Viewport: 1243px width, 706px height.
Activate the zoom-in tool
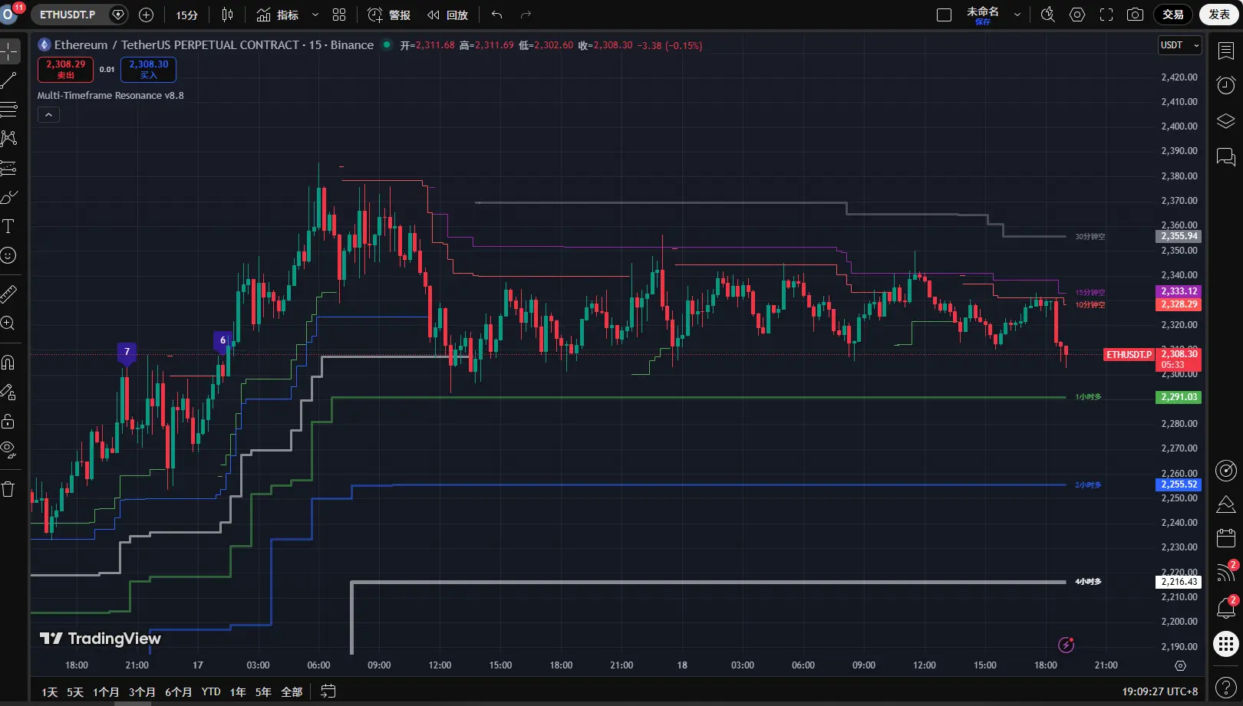click(9, 323)
